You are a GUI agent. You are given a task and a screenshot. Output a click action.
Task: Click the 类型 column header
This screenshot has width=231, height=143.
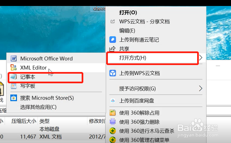pos(44,121)
